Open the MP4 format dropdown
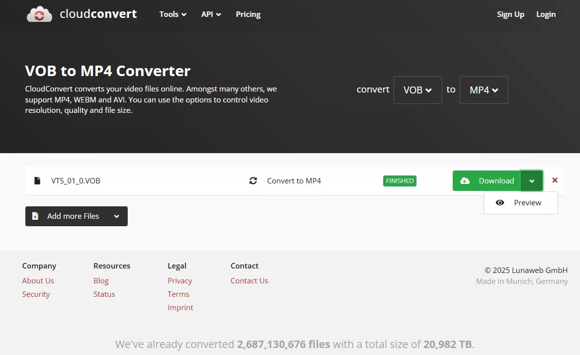The width and height of the screenshot is (580, 355). point(483,90)
